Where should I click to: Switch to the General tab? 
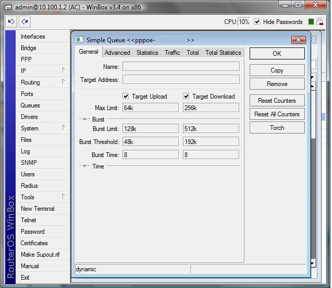[89, 52]
